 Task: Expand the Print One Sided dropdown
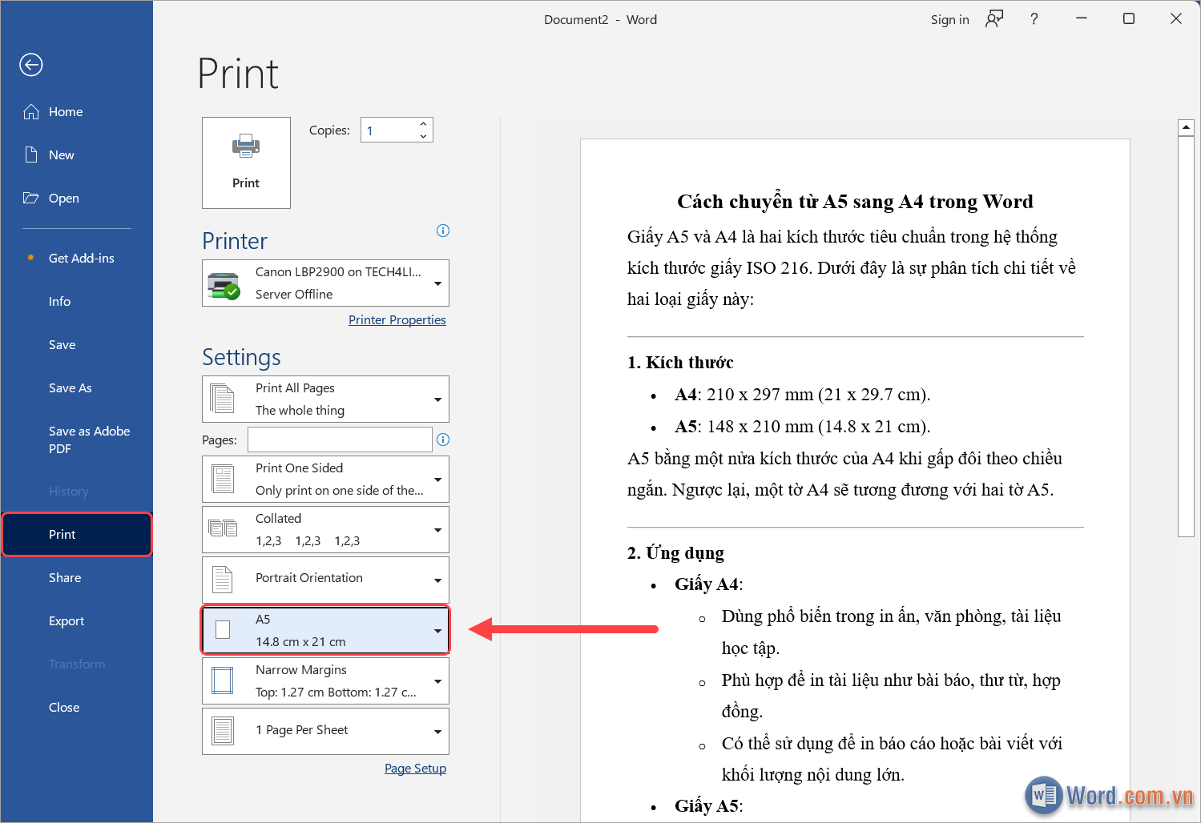438,480
